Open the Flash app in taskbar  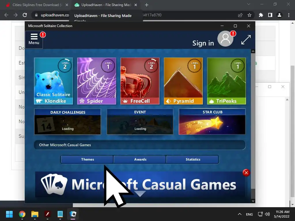click(48, 214)
